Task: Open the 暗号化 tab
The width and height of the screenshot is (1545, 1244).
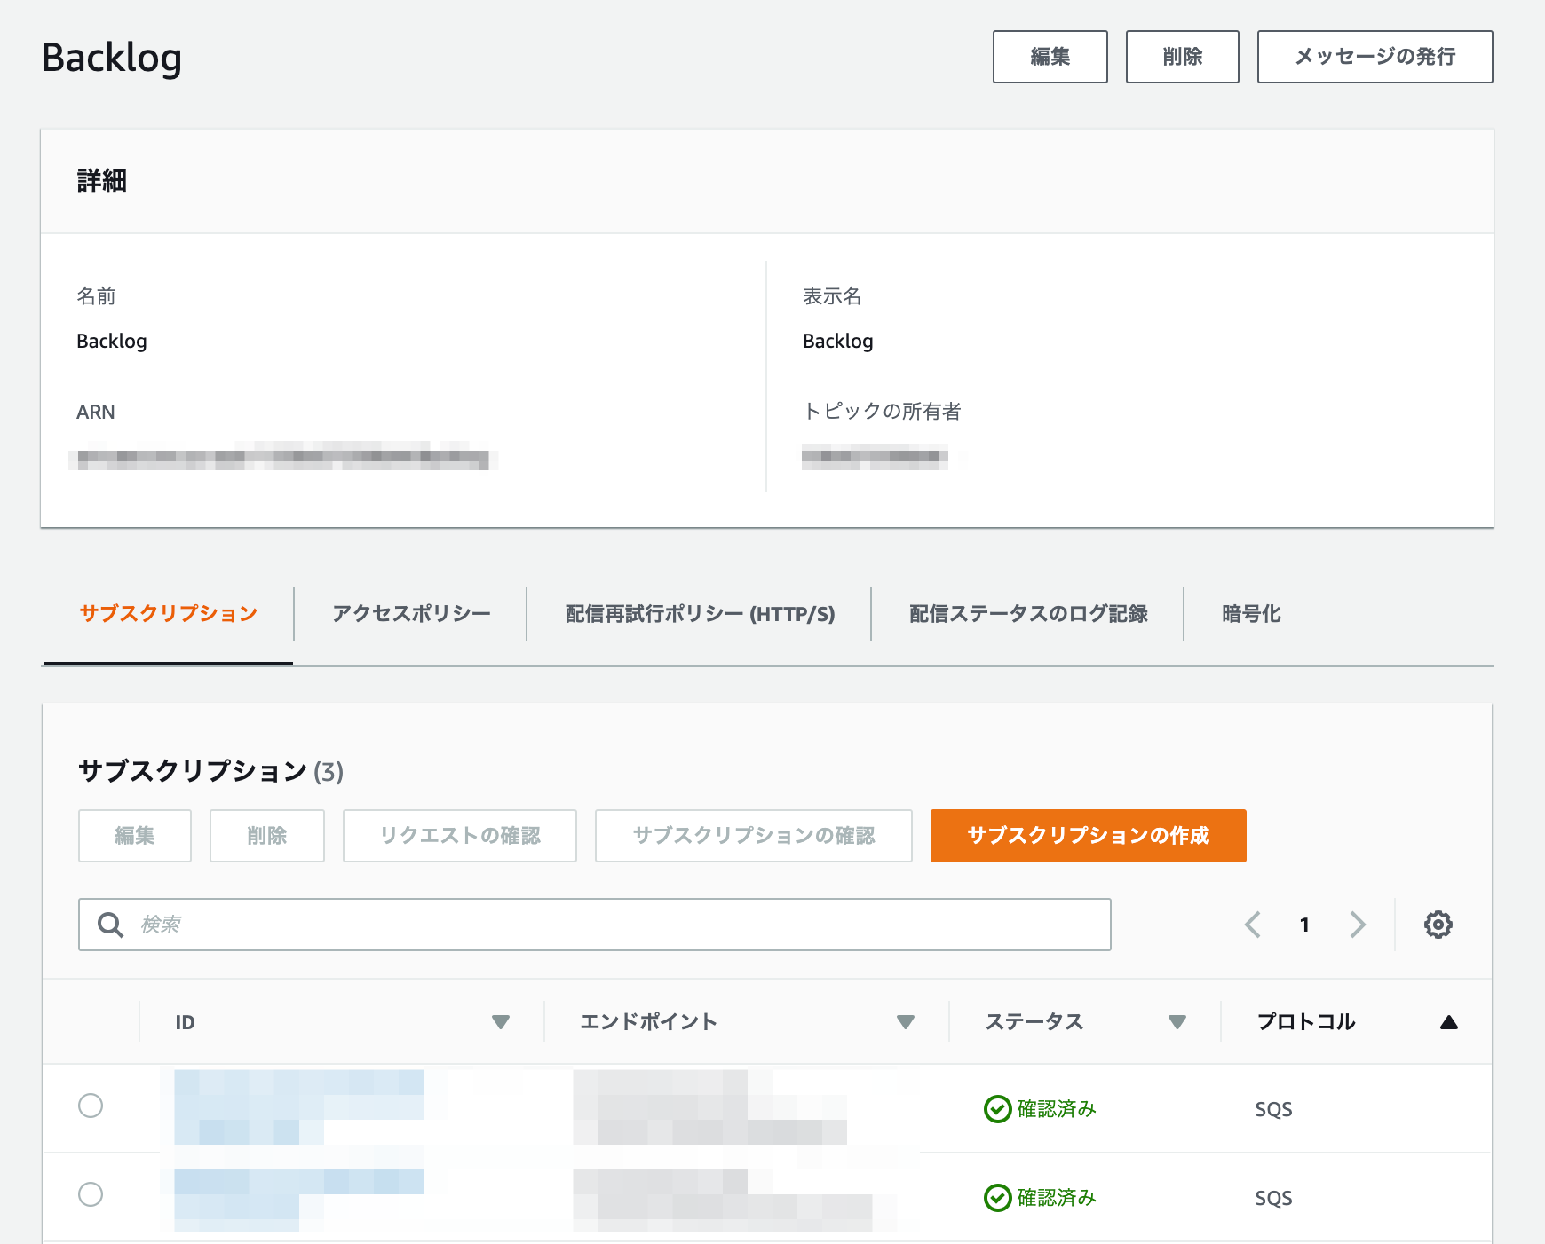Action: (x=1251, y=614)
